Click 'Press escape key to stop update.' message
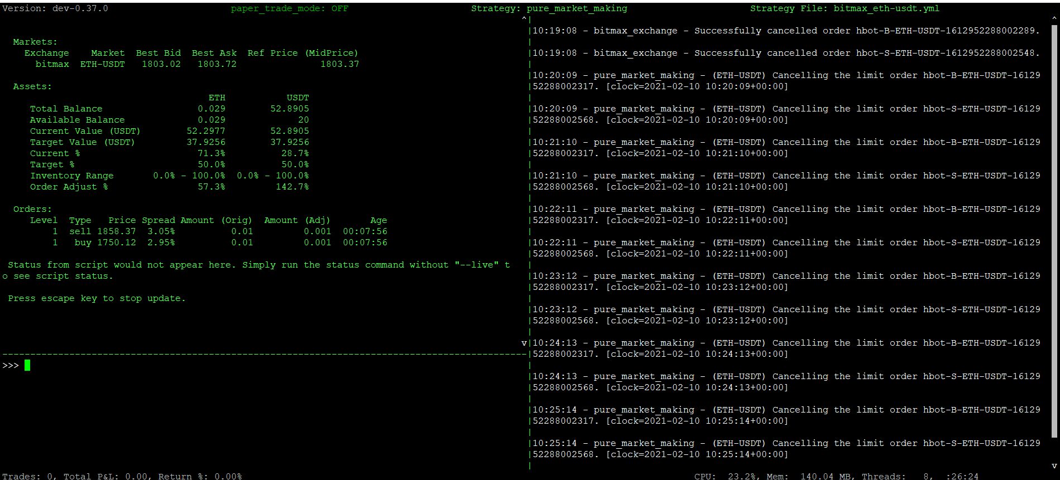 click(97, 298)
